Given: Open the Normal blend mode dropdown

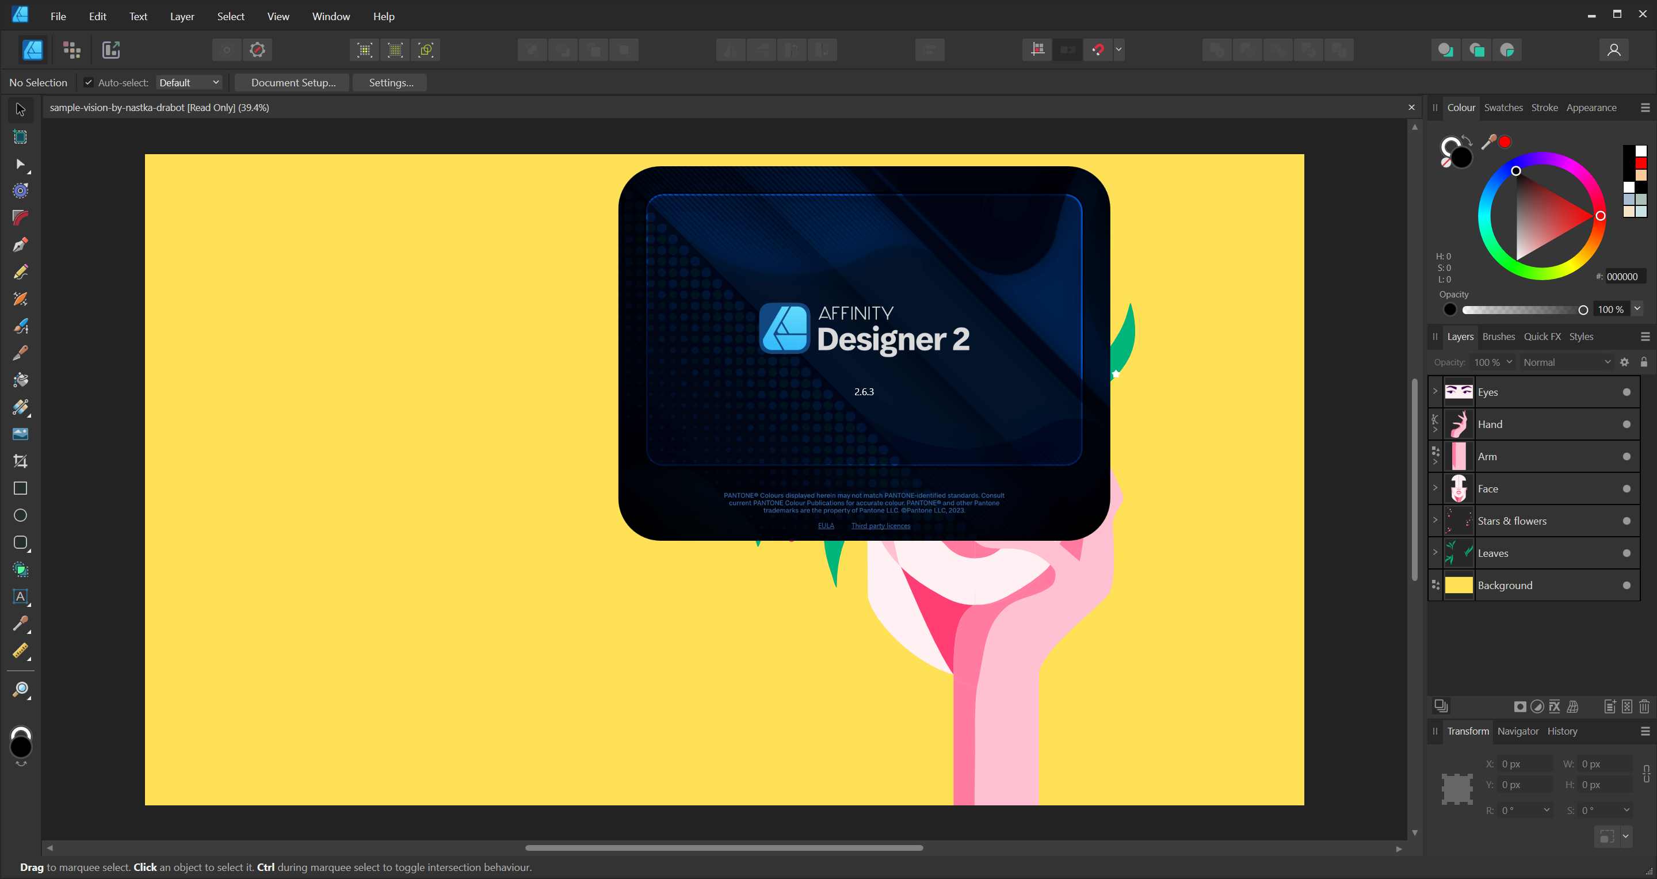Looking at the screenshot, I should 1566,362.
